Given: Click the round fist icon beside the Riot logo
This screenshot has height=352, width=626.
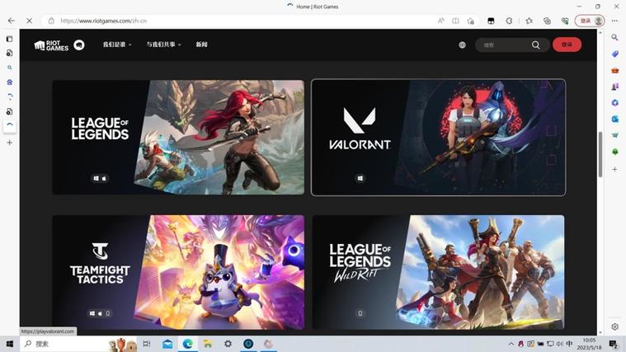Looking at the screenshot, I should click(x=79, y=45).
